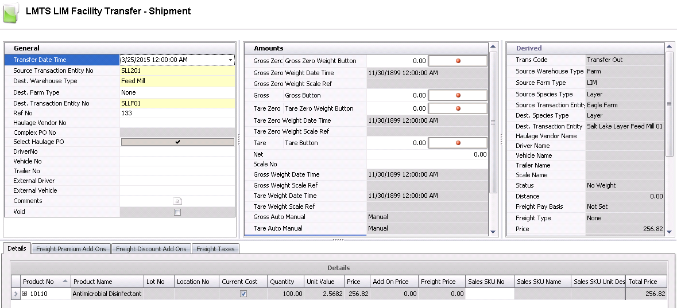677x308 pixels.
Task: Click the General panel header
Action: point(119,48)
